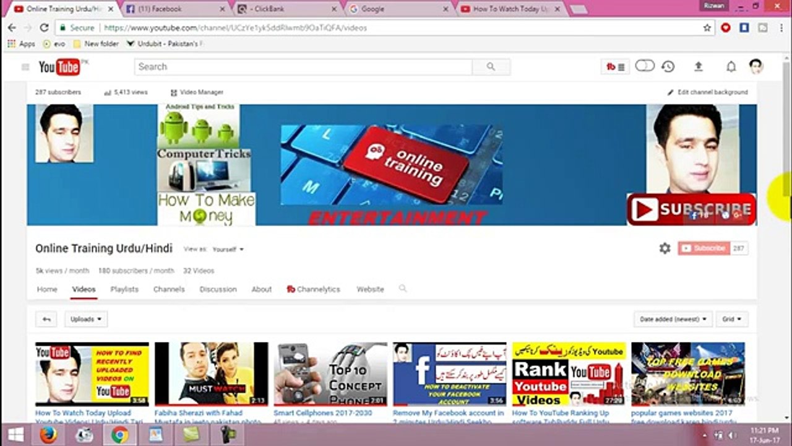Expand the View as Yourself dropdown

228,249
